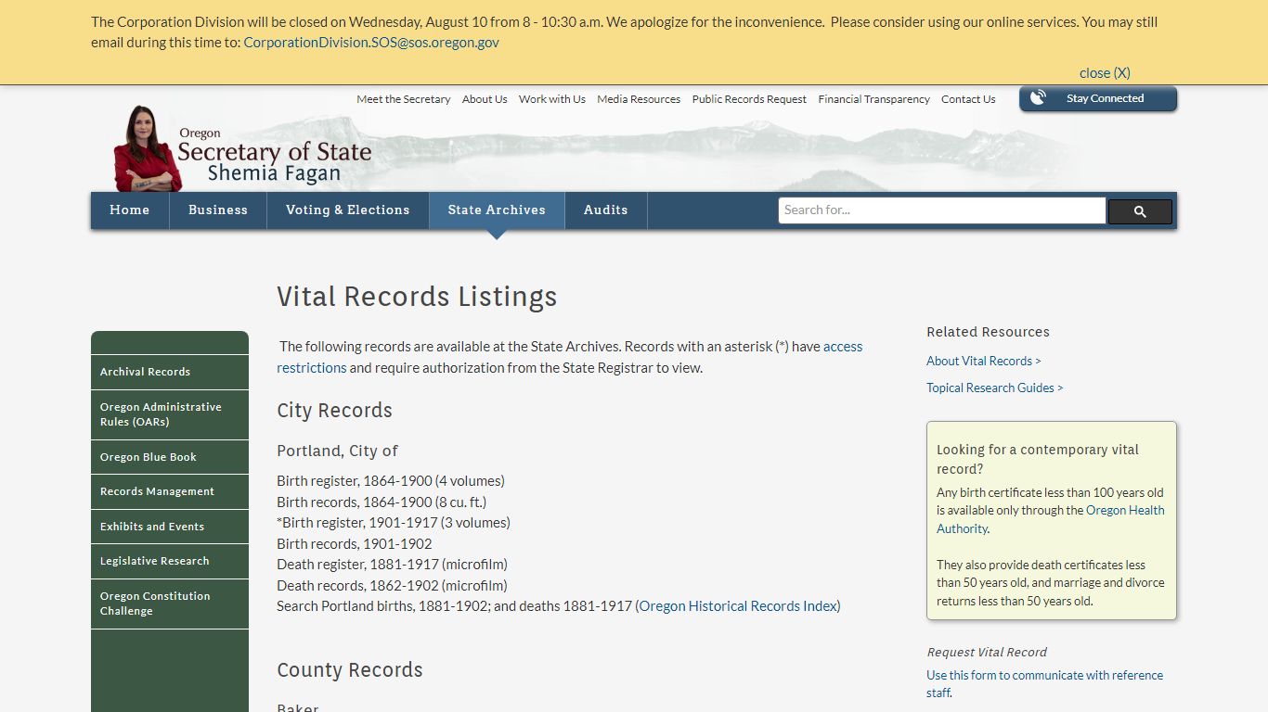Open the Business menu
The height and width of the screenshot is (712, 1268).
pyautogui.click(x=218, y=210)
